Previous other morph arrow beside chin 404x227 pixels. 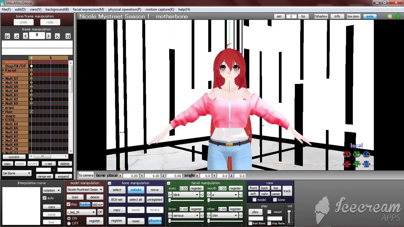[209, 216]
